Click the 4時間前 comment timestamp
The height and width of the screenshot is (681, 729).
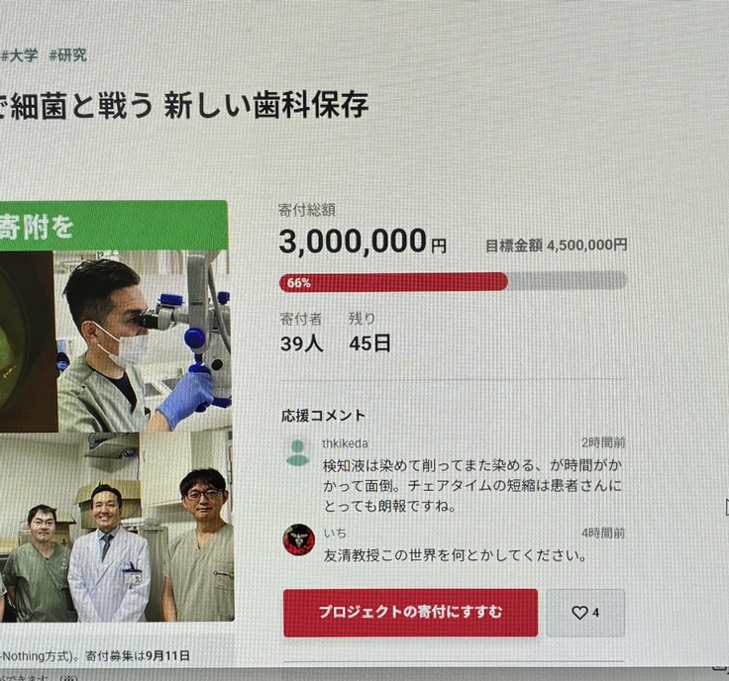[x=603, y=533]
